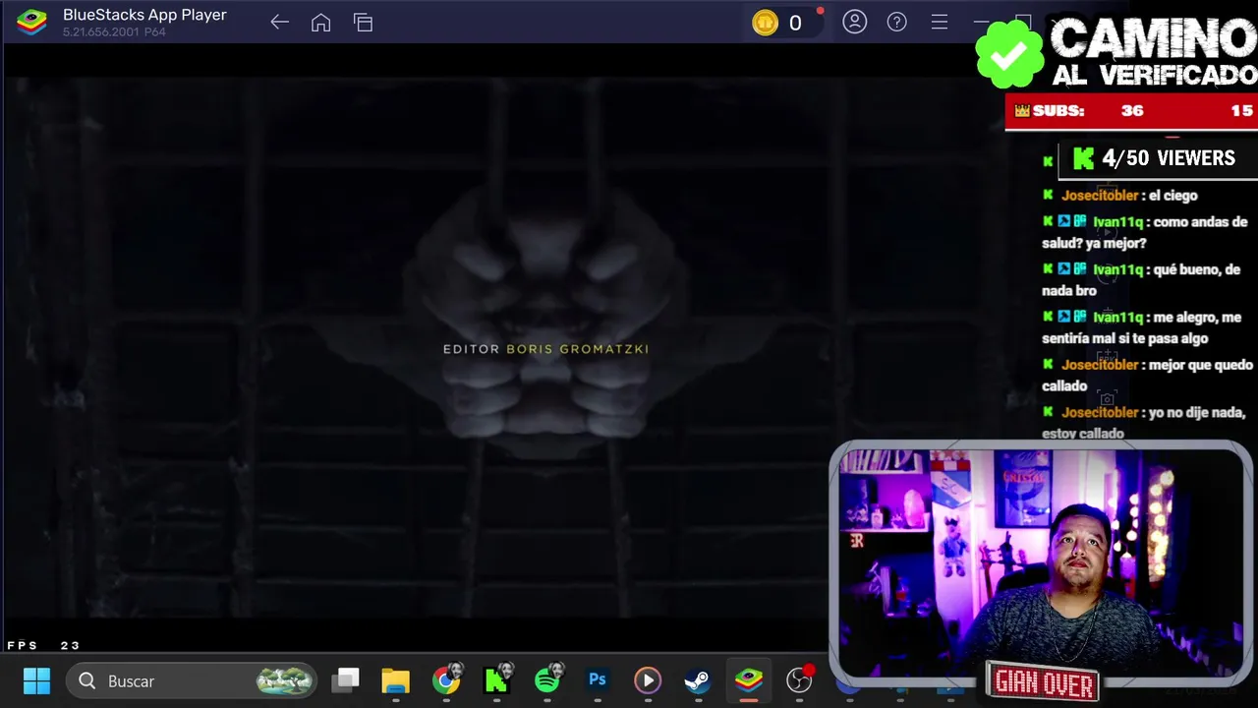
Task: Open the Kick app in the taskbar
Action: pos(496,679)
